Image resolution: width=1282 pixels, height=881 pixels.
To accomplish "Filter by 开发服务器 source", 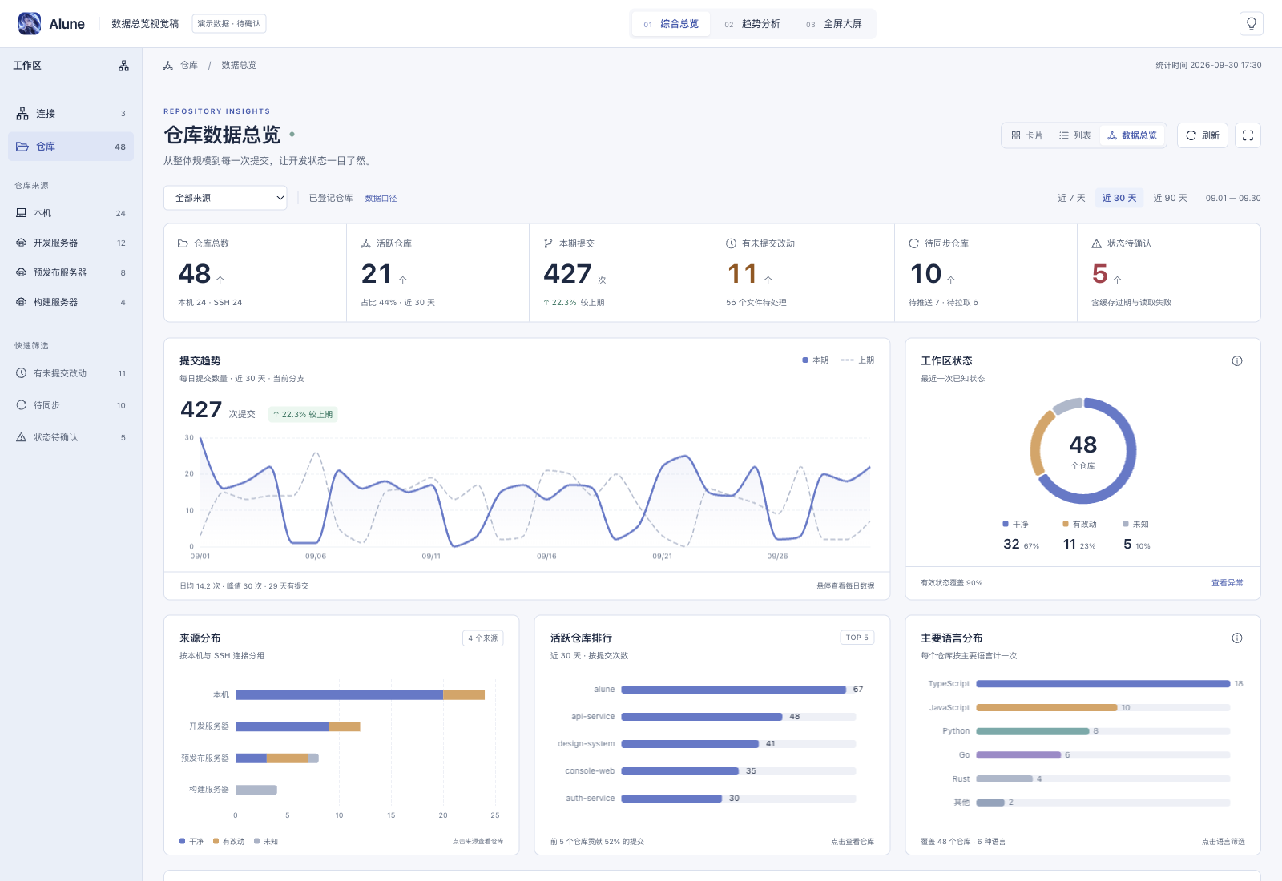I will point(71,243).
